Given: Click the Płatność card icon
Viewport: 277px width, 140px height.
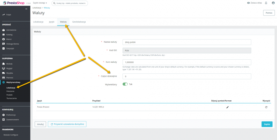Looking at the screenshot, I should tap(4, 78).
